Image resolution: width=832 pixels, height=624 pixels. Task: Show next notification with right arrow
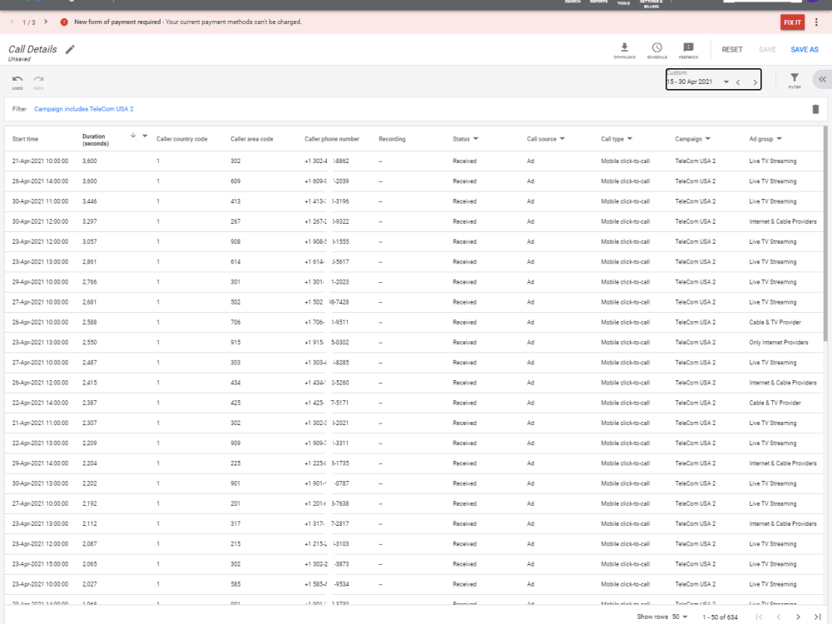(46, 22)
